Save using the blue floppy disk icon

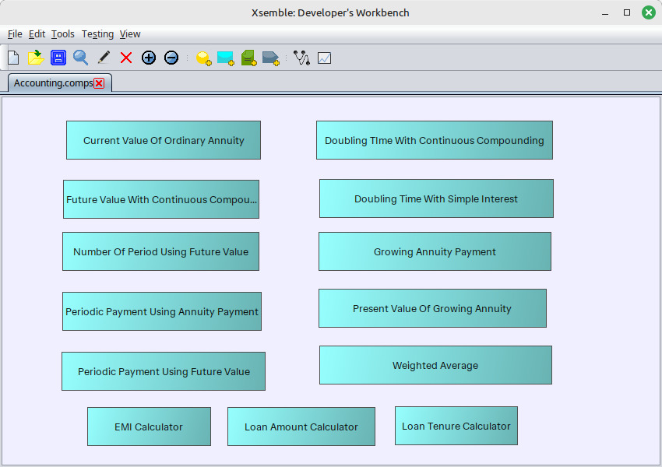pyautogui.click(x=58, y=58)
